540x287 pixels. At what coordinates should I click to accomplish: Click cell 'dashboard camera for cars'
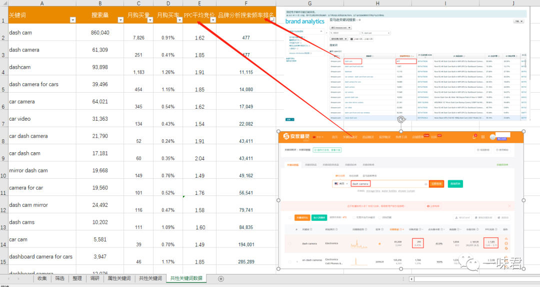point(42,256)
